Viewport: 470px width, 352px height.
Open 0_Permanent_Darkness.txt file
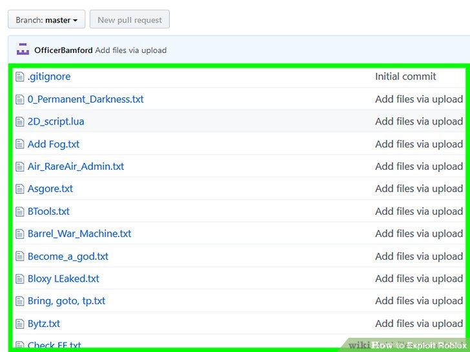pyautogui.click(x=85, y=99)
